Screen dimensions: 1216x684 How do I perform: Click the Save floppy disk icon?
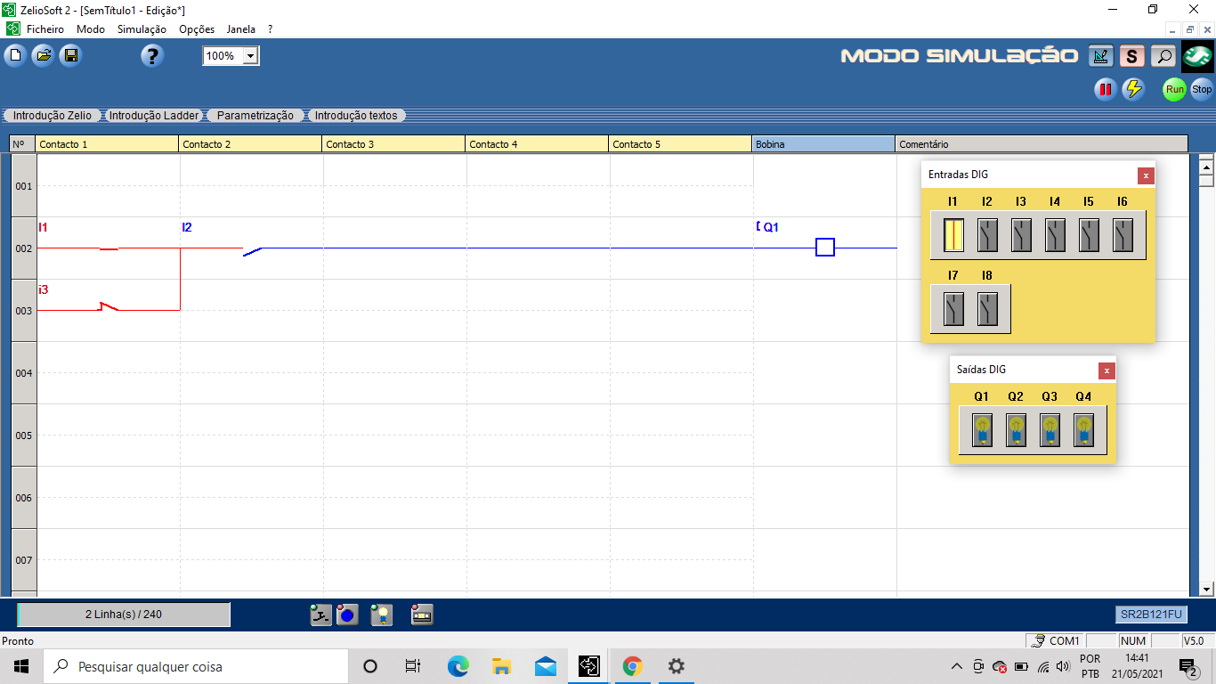tap(70, 56)
